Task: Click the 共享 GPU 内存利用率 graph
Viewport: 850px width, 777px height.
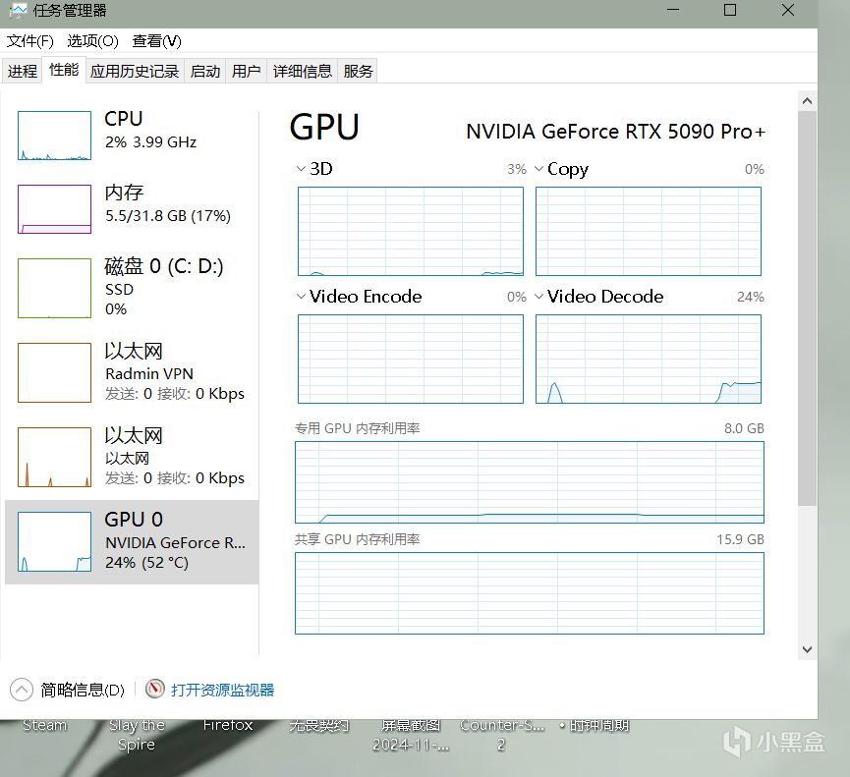Action: pos(530,593)
